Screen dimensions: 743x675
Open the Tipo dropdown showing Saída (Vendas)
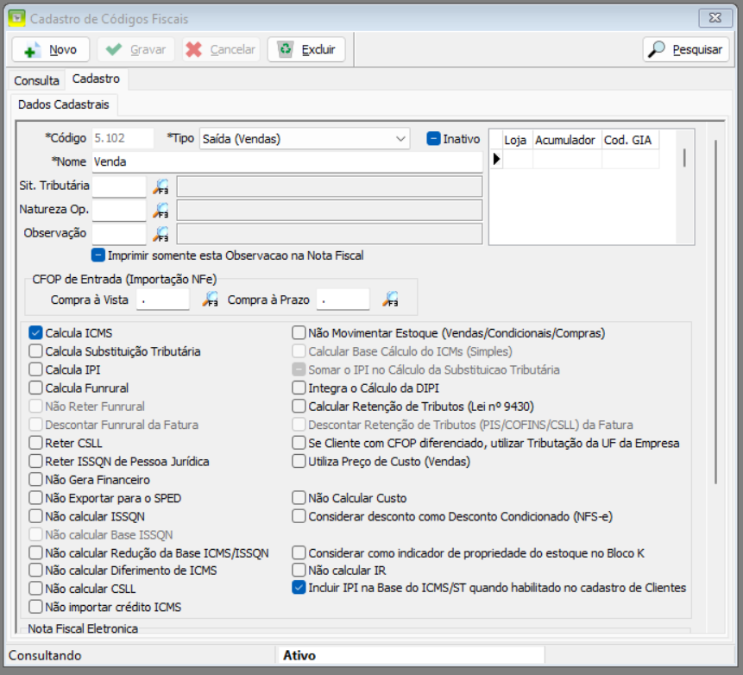[x=305, y=139]
